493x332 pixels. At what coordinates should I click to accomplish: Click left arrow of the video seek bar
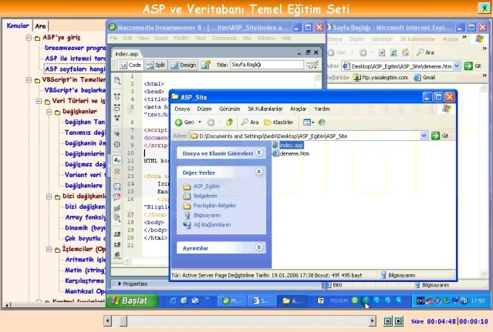pos(107,321)
